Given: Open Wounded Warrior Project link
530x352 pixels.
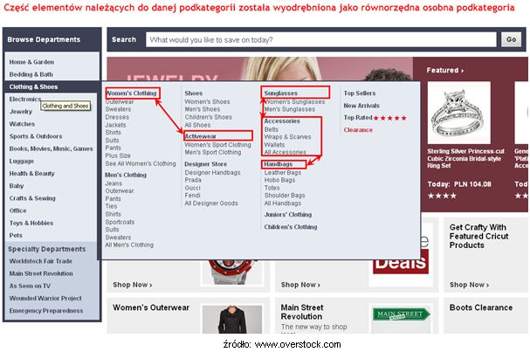Looking at the screenshot, I should pyautogui.click(x=45, y=298).
